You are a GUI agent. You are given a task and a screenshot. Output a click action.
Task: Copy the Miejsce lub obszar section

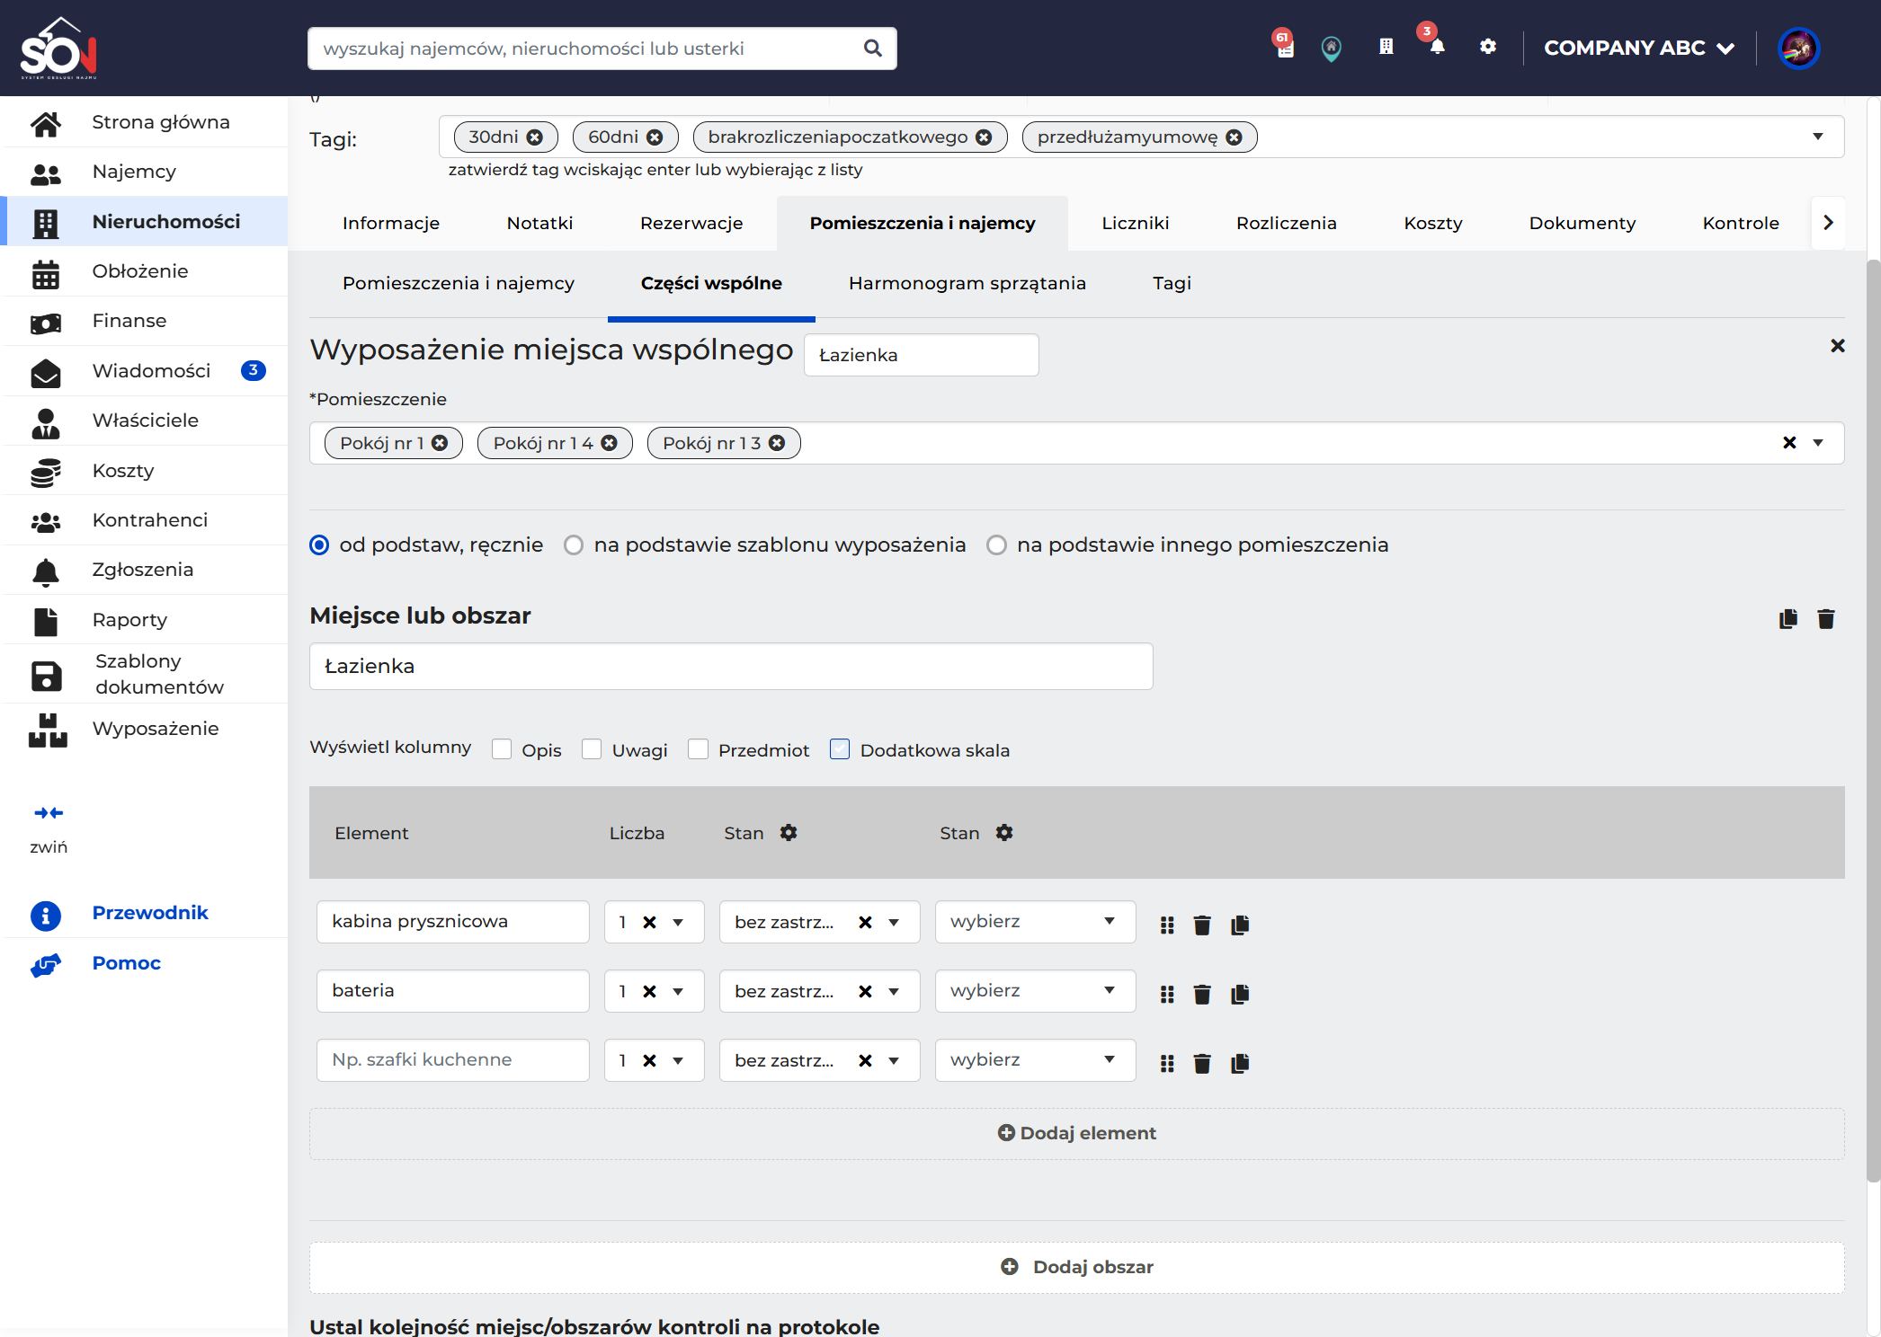[x=1788, y=619]
